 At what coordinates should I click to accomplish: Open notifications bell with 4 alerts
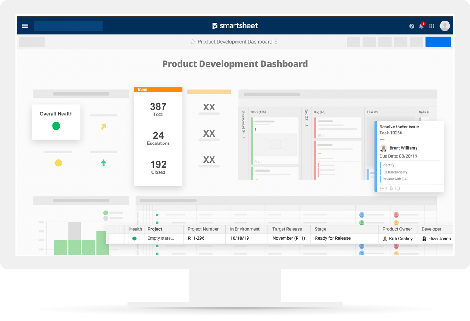pyautogui.click(x=422, y=26)
